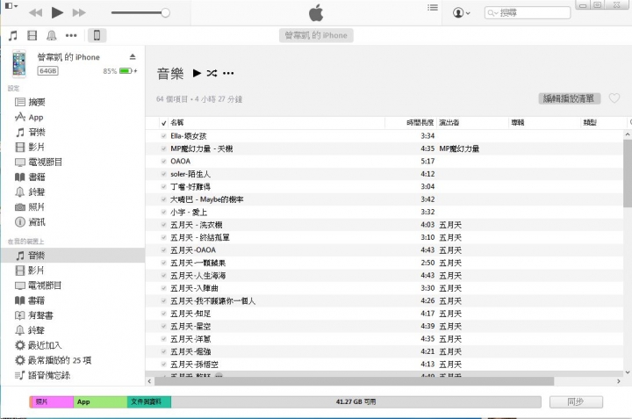Screen dimensions: 632x419
Task: Select 電視節目 under on my device
Action: click(39, 285)
